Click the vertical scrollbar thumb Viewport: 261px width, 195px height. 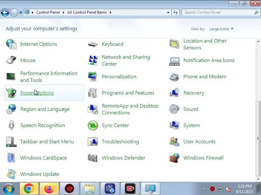pos(258,138)
